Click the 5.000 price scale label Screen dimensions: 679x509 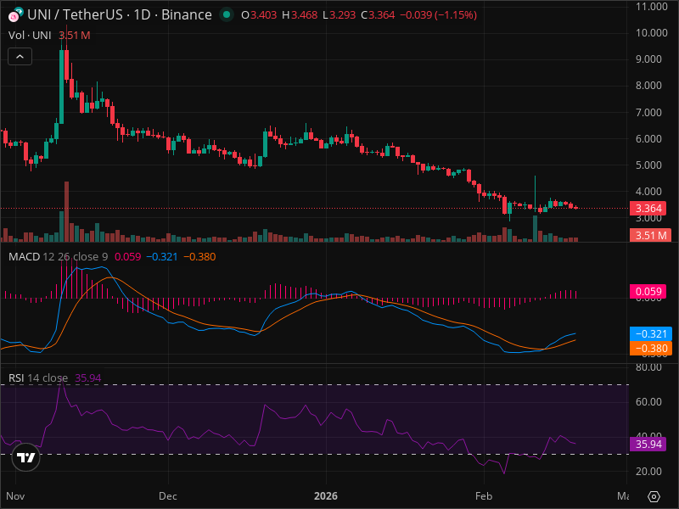click(648, 165)
